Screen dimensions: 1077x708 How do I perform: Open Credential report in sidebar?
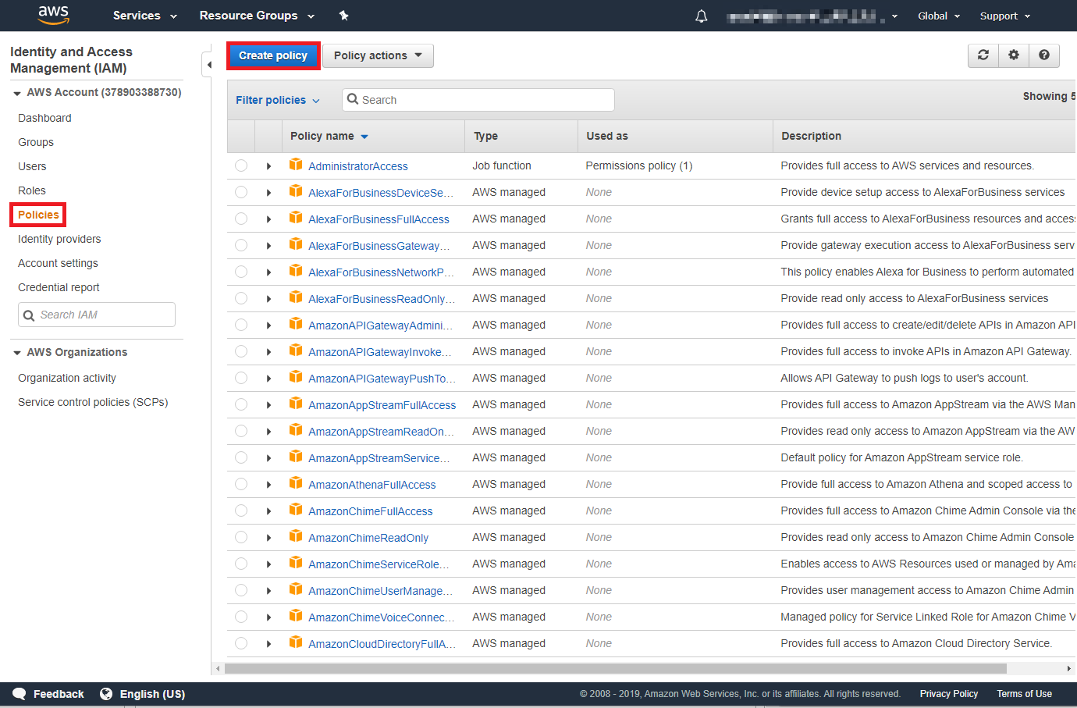[x=59, y=287]
